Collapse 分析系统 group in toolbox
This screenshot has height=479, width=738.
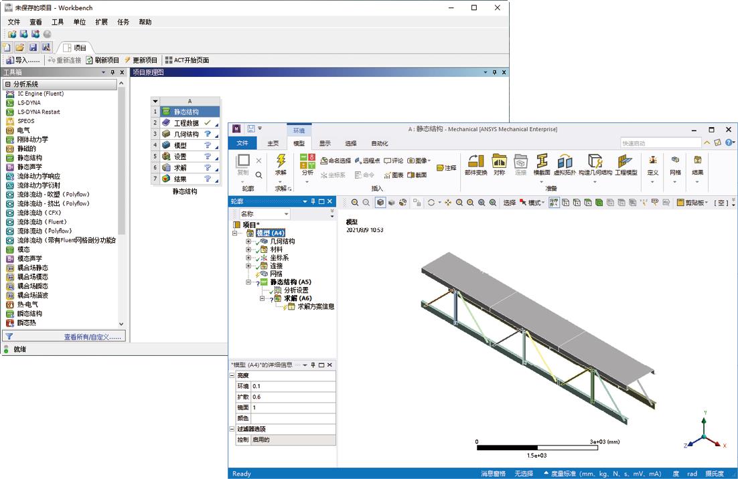point(8,84)
